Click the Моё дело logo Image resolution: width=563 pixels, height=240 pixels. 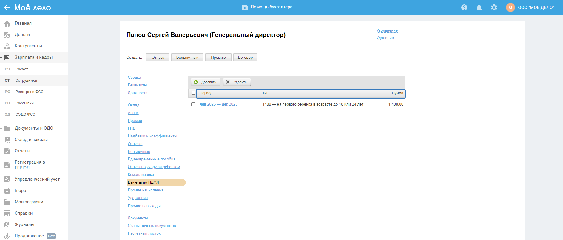point(33,7)
